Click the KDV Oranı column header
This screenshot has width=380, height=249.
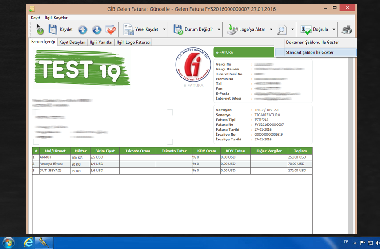pyautogui.click(x=207, y=151)
